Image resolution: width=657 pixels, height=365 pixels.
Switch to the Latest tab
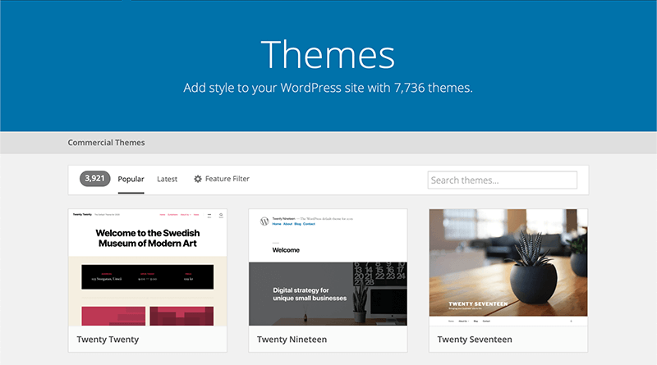(x=168, y=179)
